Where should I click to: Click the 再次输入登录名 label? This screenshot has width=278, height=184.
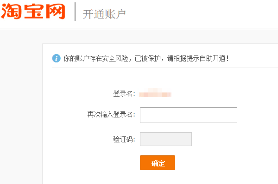click(111, 114)
